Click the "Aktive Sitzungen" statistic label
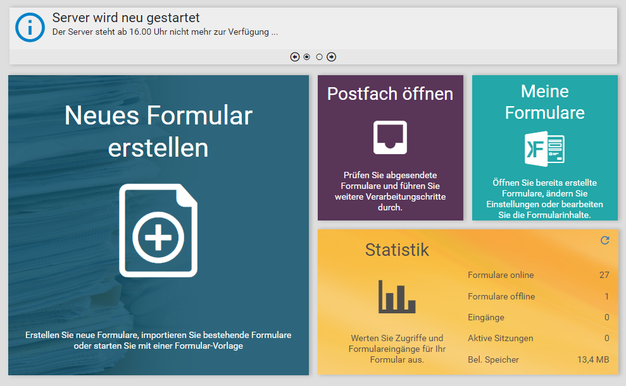Screen dimensions: 626x386 click(x=500, y=338)
